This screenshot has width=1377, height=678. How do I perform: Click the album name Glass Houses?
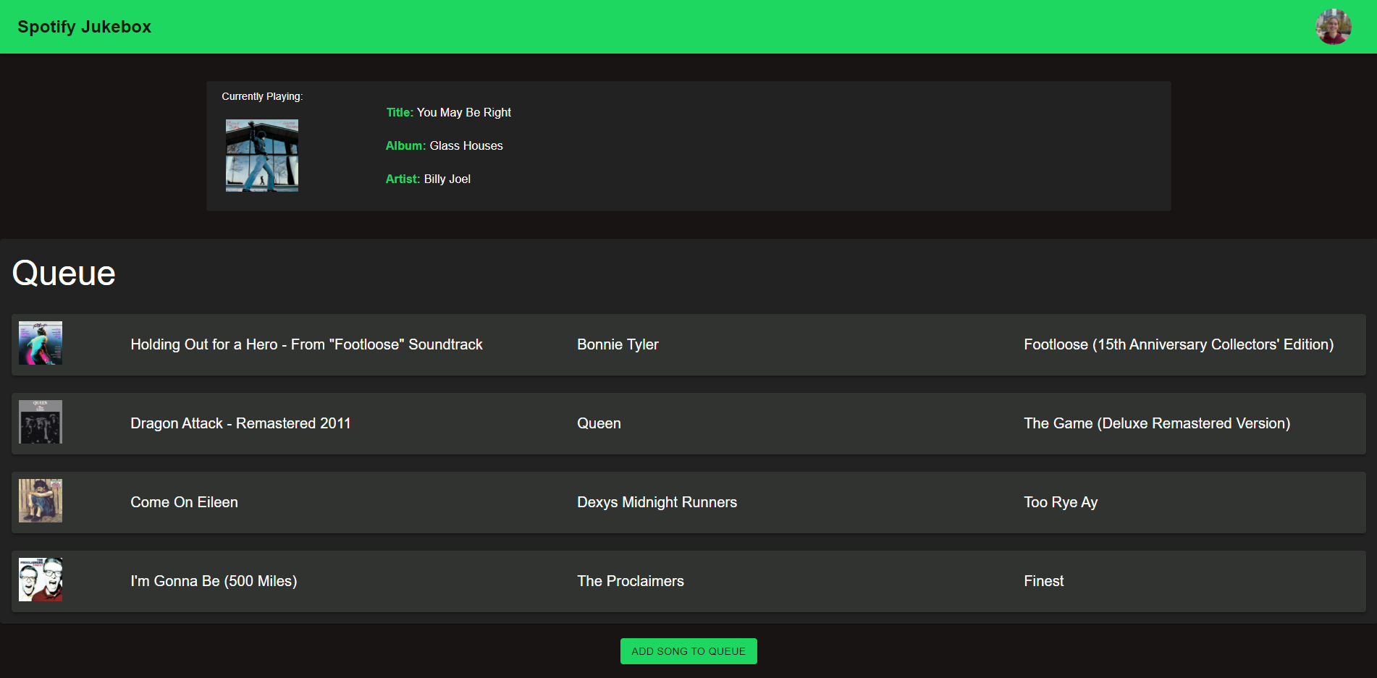pos(466,145)
